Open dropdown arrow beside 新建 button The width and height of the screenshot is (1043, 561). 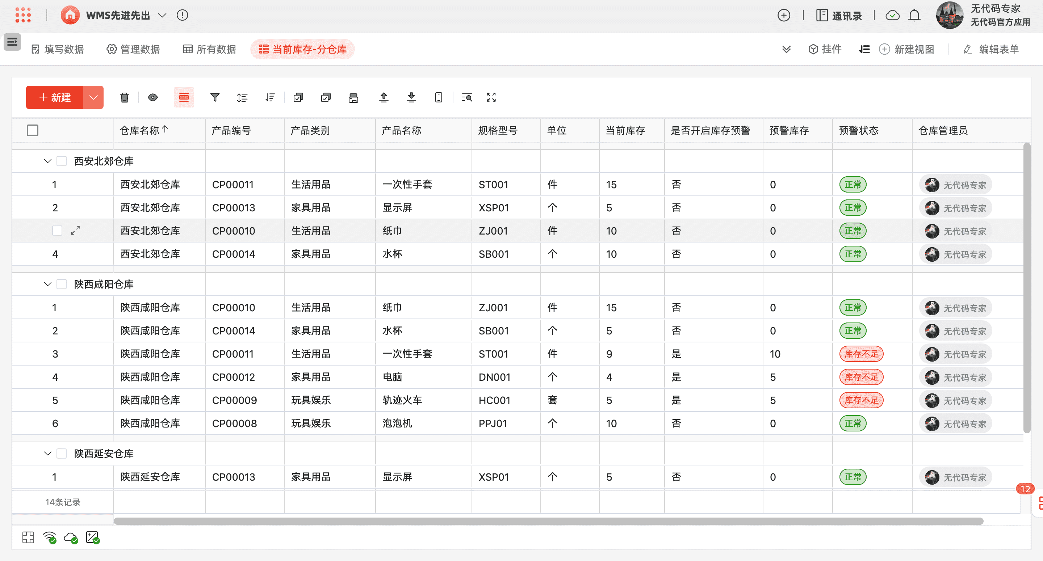(x=93, y=97)
